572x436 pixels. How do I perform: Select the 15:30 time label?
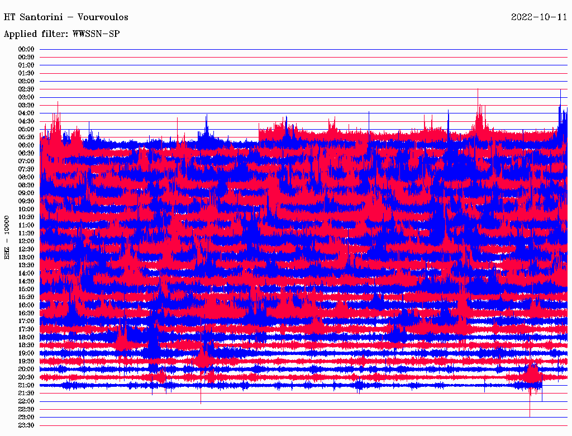26,297
